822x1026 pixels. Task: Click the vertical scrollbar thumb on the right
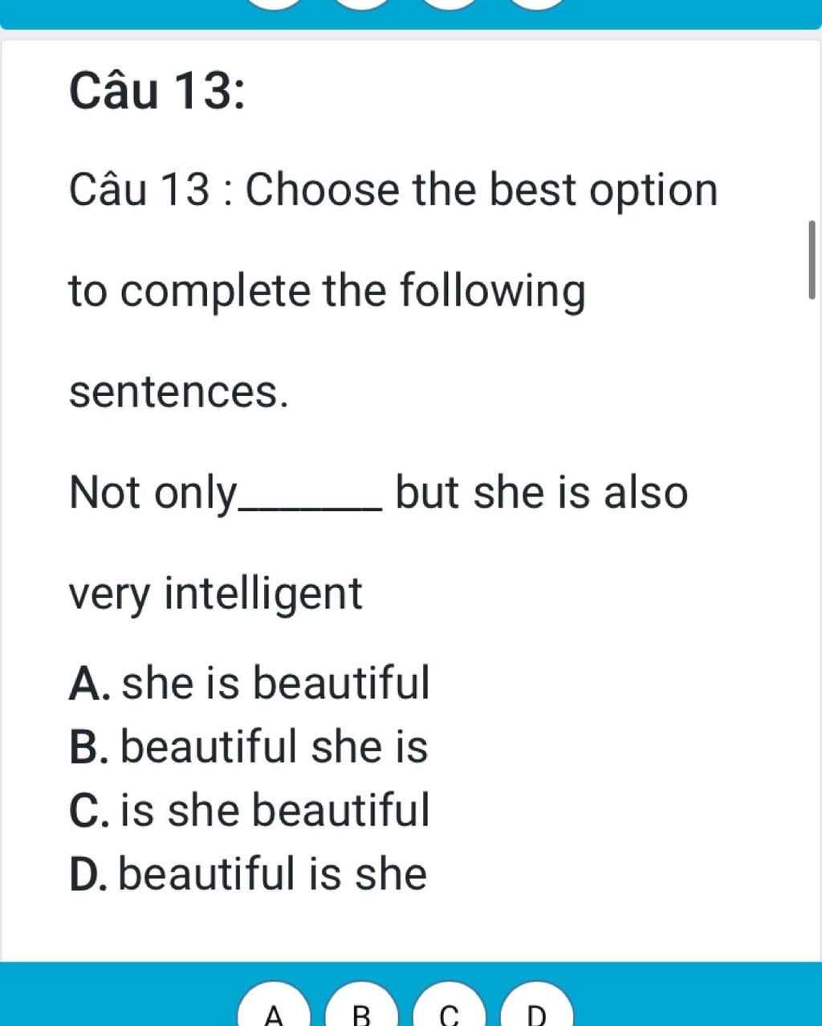tap(812, 260)
